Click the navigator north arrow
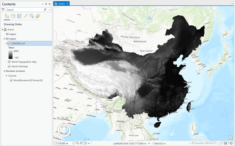 (64, 125)
